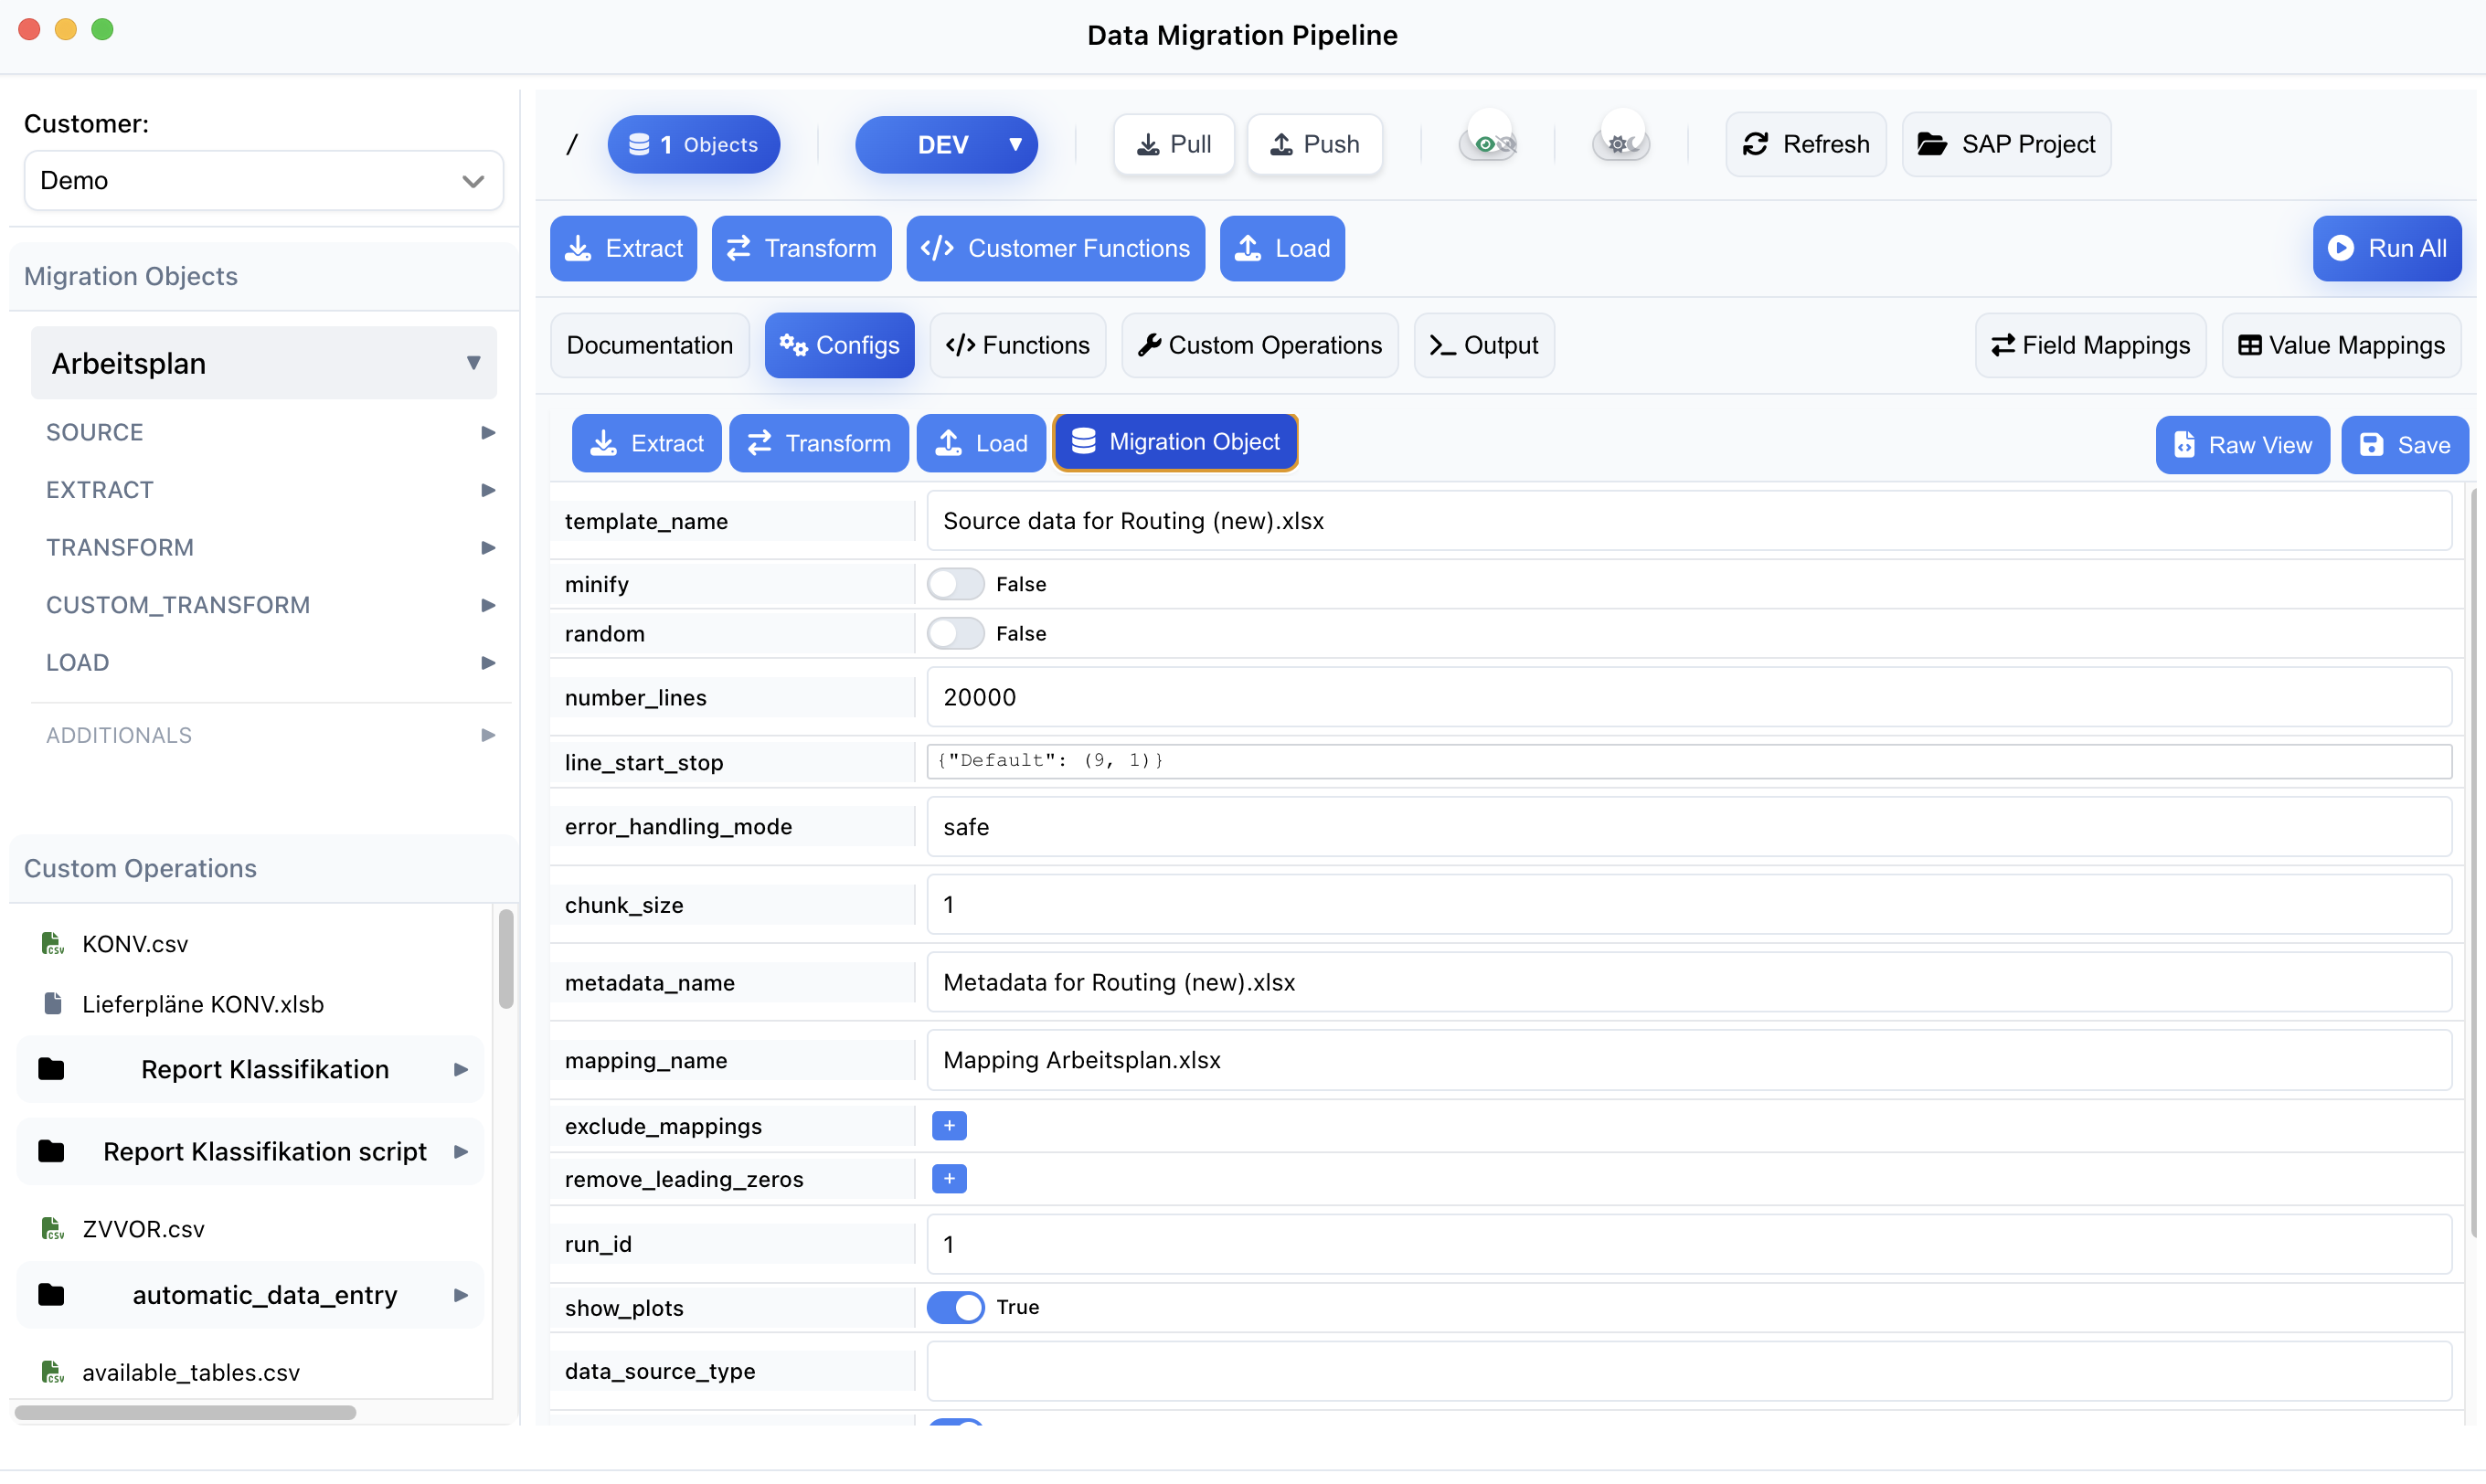Open the SAP Project folder
The width and height of the screenshot is (2486, 1484).
(x=2006, y=144)
